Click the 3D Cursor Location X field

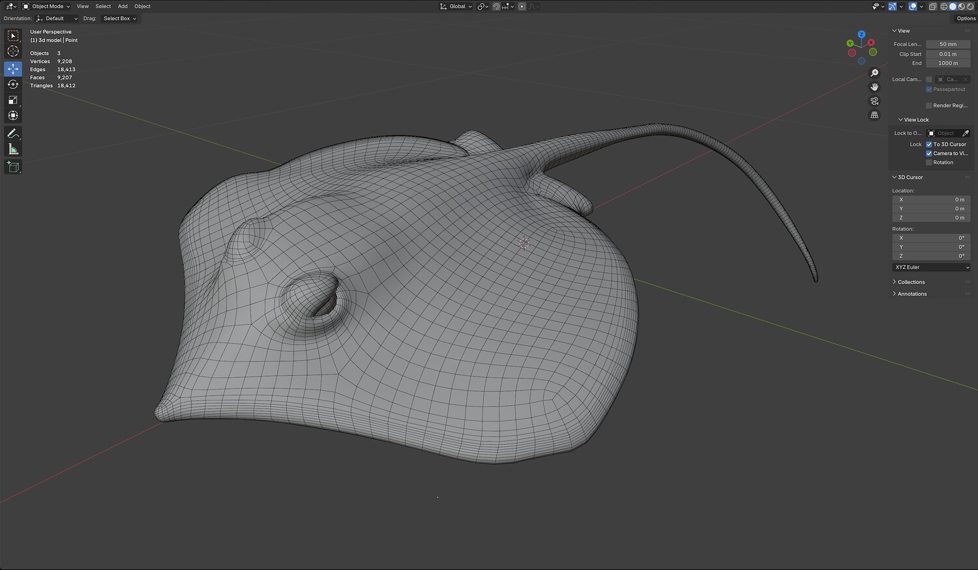point(931,200)
